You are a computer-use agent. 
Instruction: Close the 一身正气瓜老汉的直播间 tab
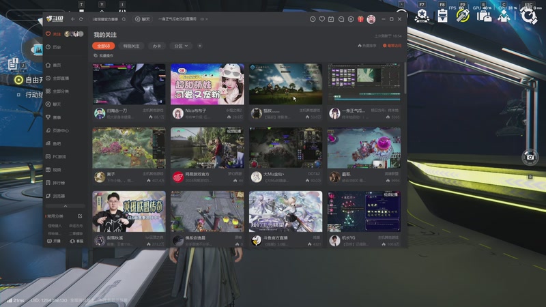207,19
